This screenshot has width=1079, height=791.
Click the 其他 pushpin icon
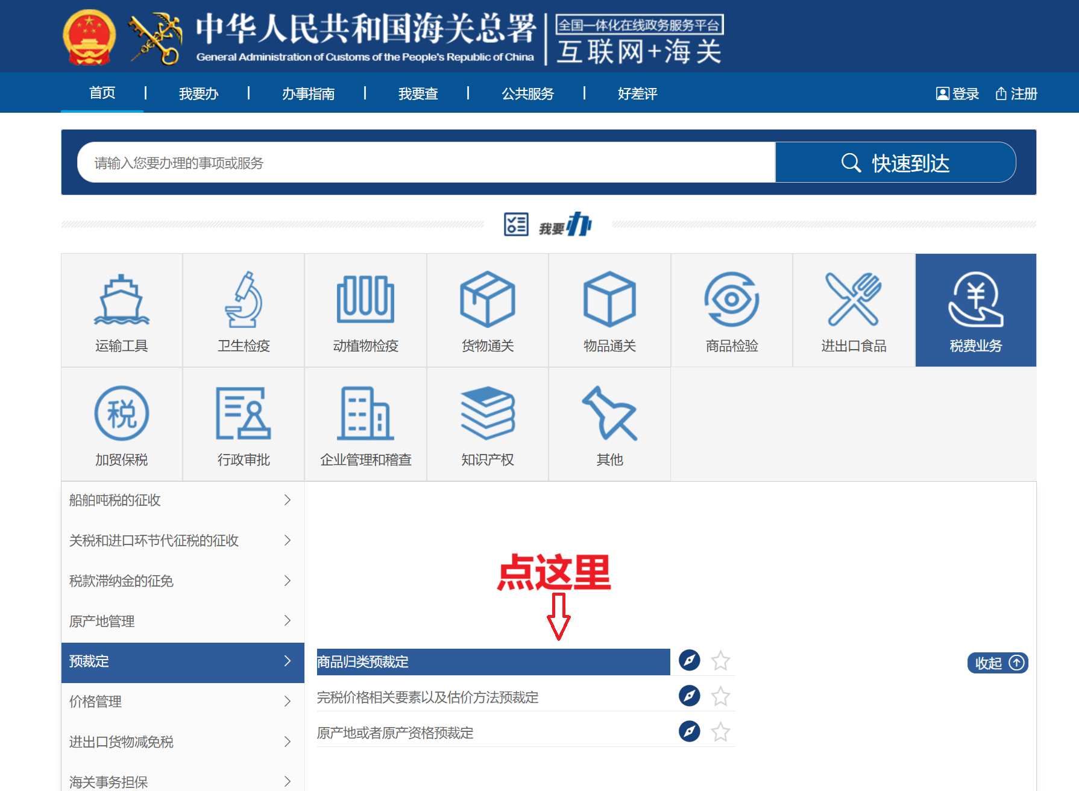coord(609,414)
